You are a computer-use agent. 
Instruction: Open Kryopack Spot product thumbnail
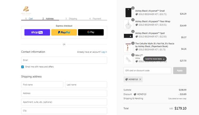pyautogui.click(x=128, y=36)
